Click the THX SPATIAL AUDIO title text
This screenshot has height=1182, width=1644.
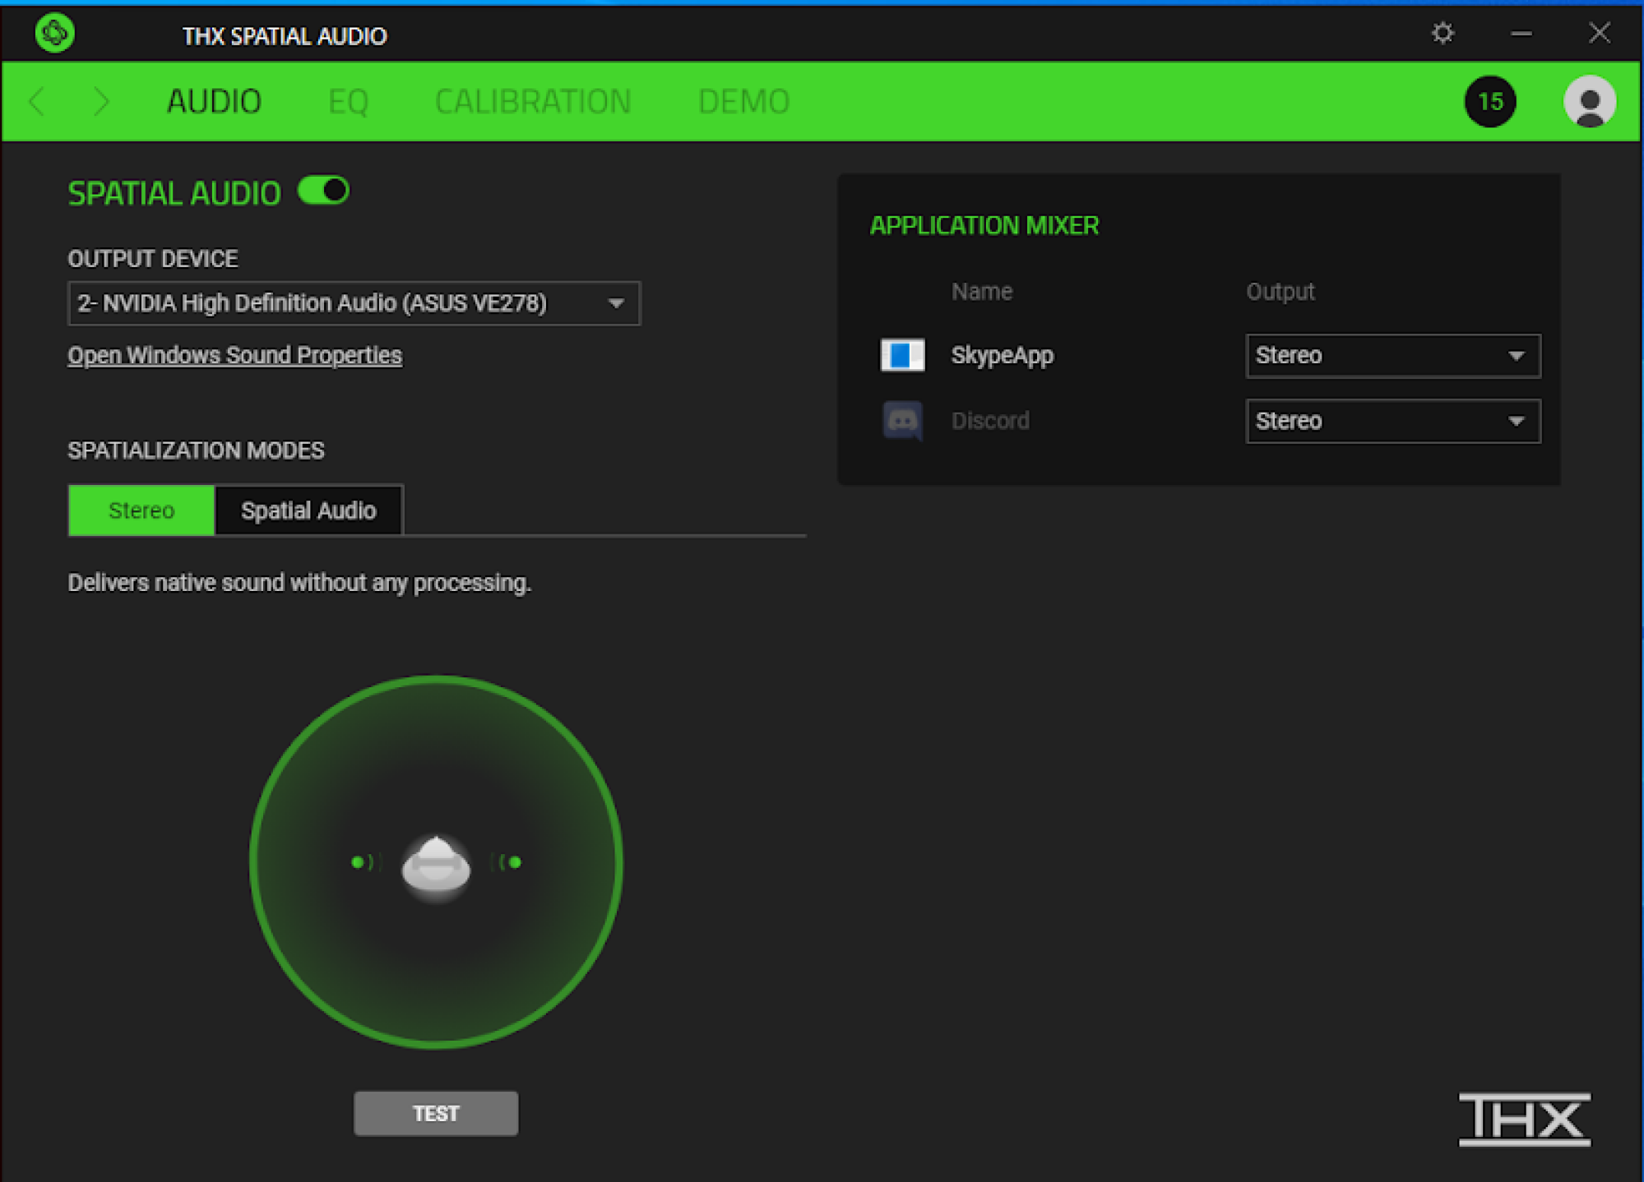coord(285,36)
